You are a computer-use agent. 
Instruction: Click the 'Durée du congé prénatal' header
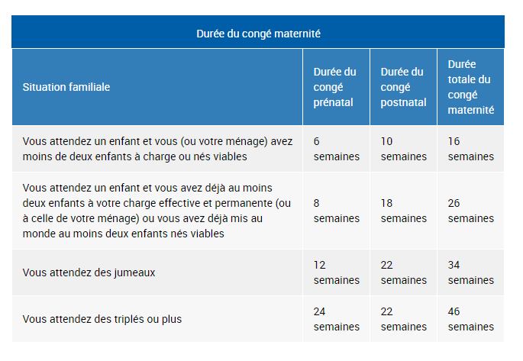334,87
